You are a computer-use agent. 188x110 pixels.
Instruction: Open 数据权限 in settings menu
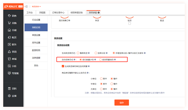36,50
